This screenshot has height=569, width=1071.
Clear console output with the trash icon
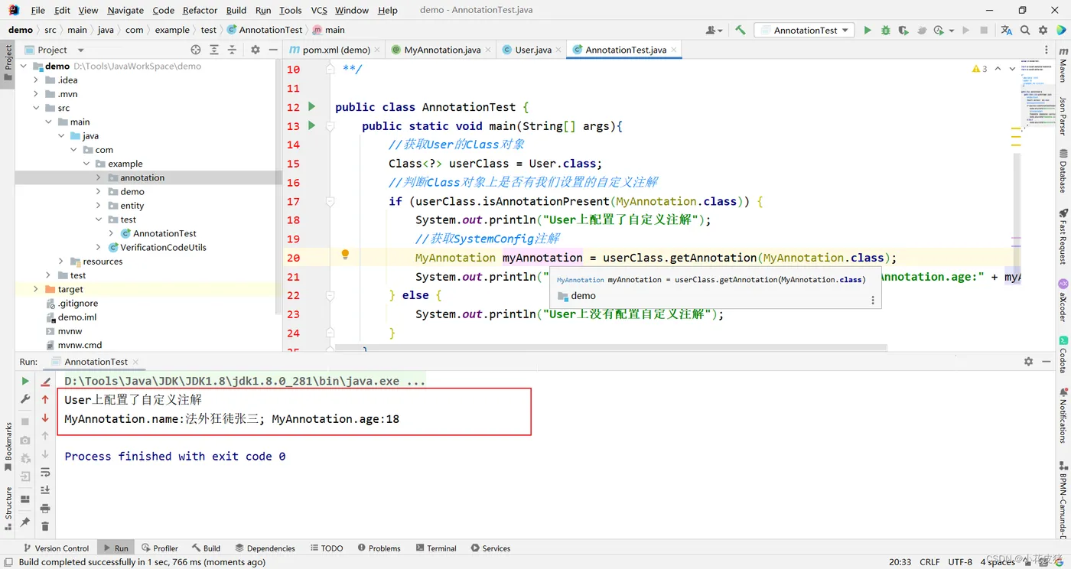coord(45,526)
